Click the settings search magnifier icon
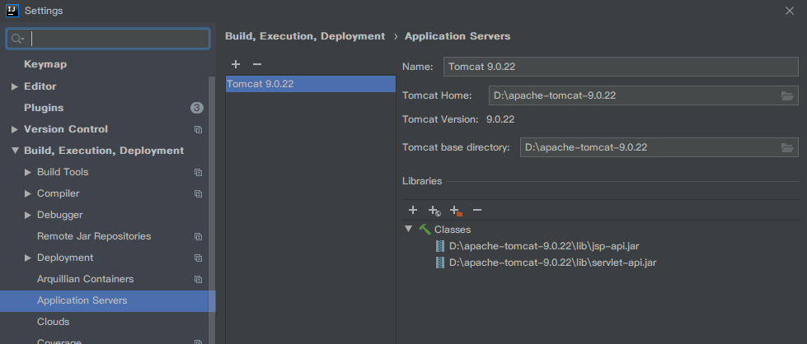The image size is (807, 344). click(x=17, y=39)
